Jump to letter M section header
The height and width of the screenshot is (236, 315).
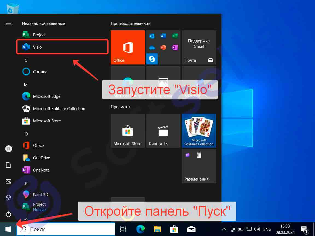click(x=26, y=85)
